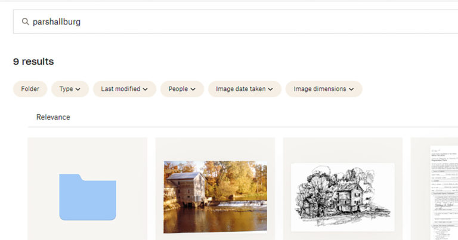Expand the Last modified filter
This screenshot has height=240, width=458.
124,89
